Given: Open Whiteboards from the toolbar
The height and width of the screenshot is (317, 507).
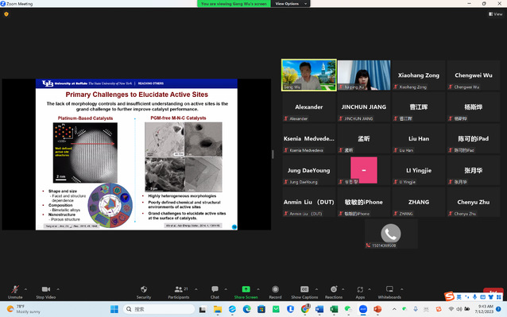Looking at the screenshot, I should [x=389, y=289].
